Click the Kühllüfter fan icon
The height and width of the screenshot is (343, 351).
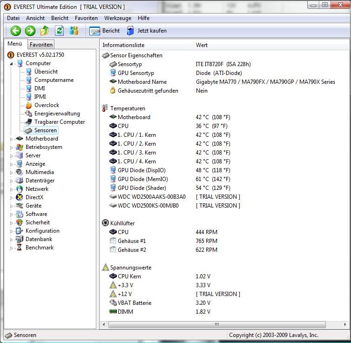coord(105,223)
